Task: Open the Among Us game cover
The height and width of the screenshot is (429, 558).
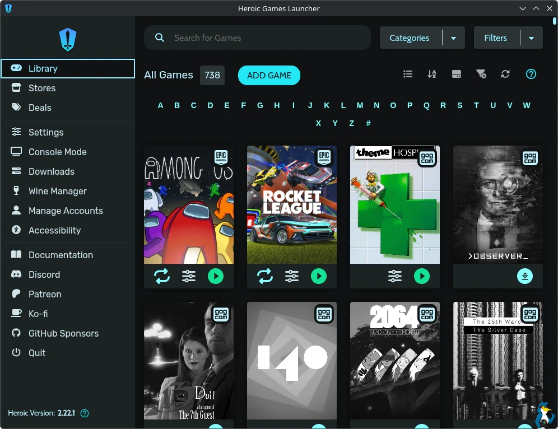Action: [189, 204]
